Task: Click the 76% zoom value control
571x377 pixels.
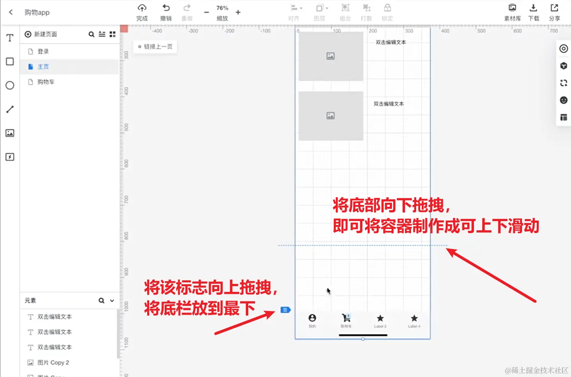Action: 222,8
